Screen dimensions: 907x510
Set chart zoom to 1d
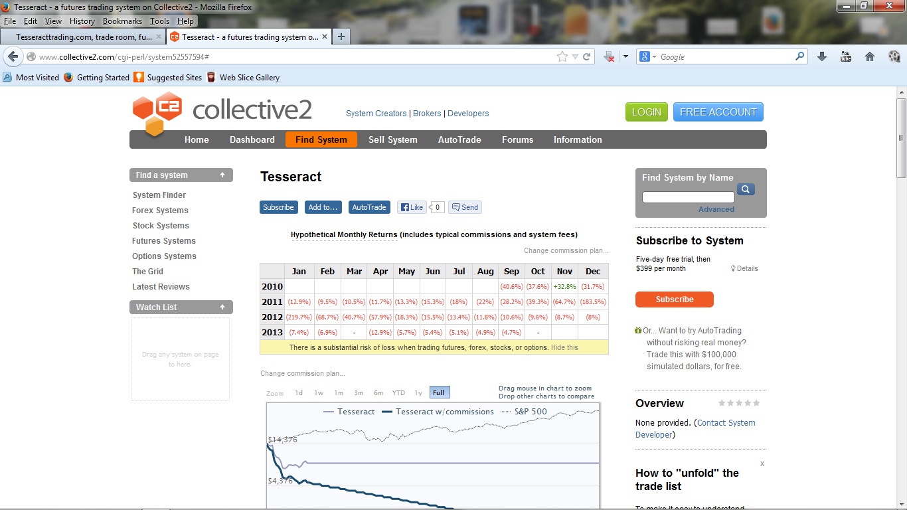tap(299, 392)
